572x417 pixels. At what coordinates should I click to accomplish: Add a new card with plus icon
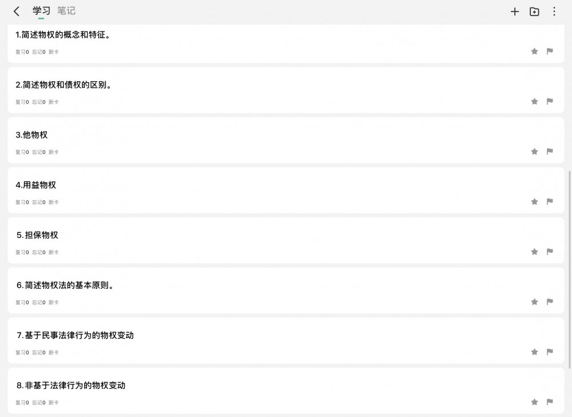coord(515,11)
